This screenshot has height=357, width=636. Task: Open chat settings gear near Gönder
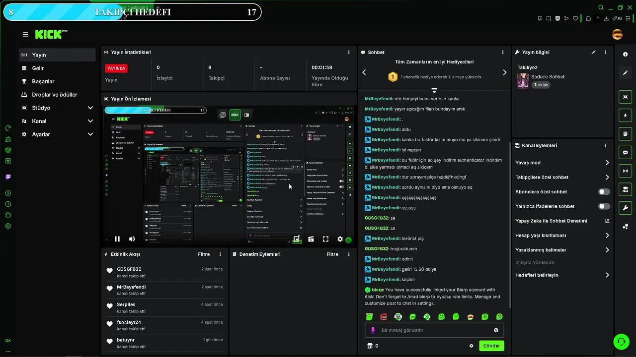(x=471, y=346)
